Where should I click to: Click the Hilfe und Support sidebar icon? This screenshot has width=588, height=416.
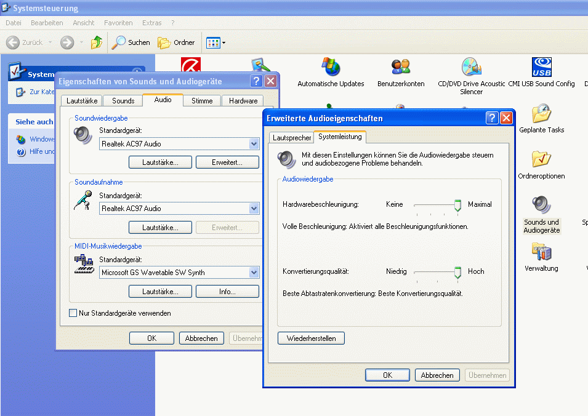20,152
